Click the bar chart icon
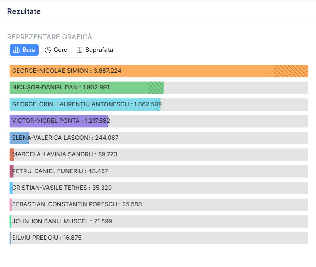The height and width of the screenshot is (267, 316). 16,50
